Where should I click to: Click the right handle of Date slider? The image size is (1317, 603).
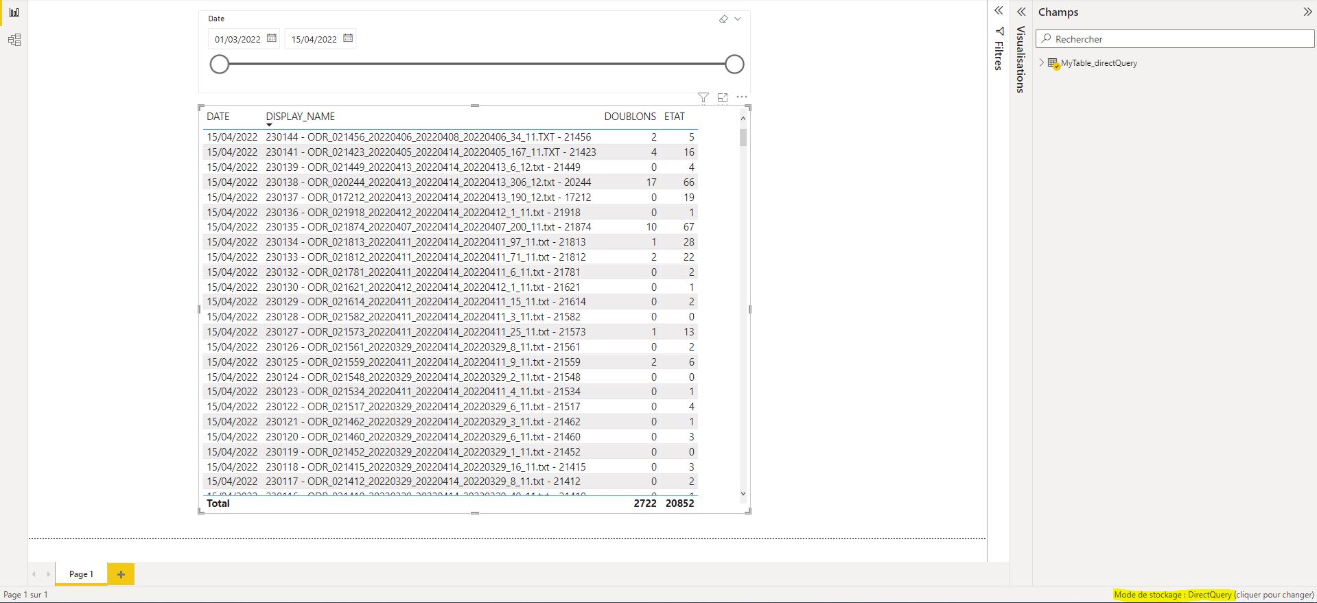734,64
